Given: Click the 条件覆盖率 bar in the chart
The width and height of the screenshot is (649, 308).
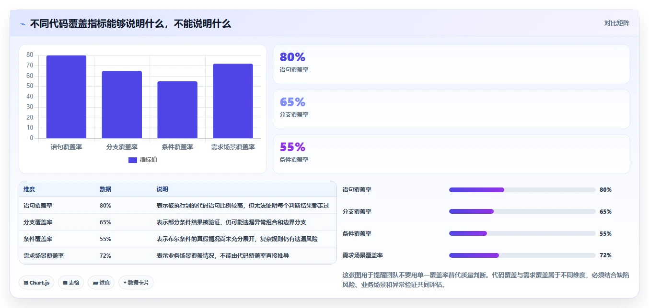Looking at the screenshot, I should click(x=177, y=110).
